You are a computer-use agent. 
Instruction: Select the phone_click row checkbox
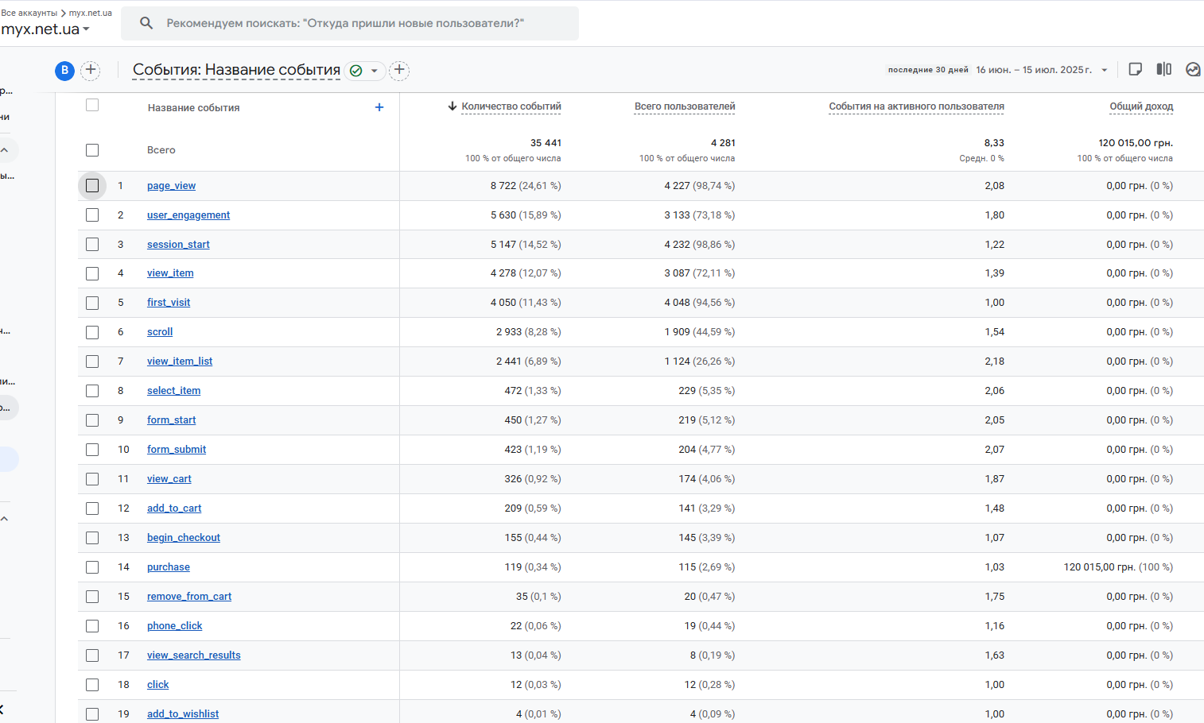92,626
